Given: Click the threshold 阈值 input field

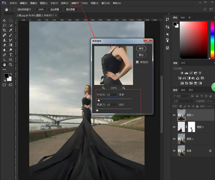Looking at the screenshot, I should tap(112, 105).
